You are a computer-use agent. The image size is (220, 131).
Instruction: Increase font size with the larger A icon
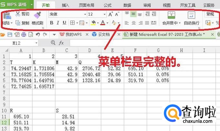click(x=111, y=14)
